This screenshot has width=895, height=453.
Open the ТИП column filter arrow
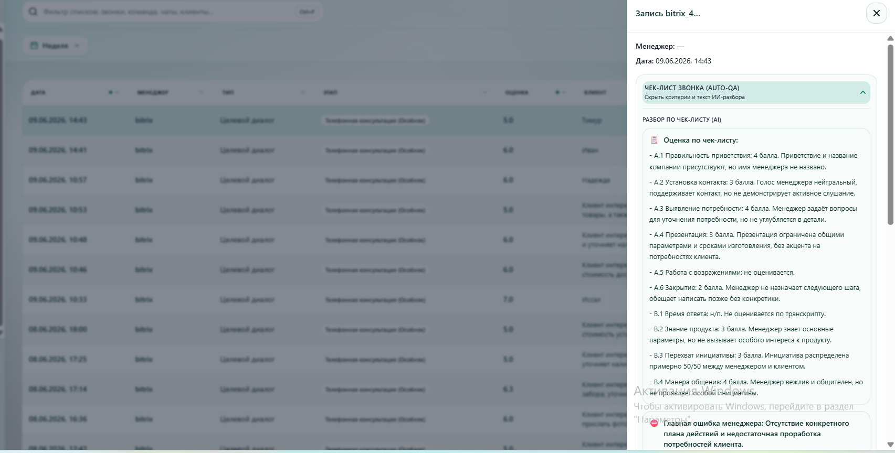pyautogui.click(x=302, y=92)
